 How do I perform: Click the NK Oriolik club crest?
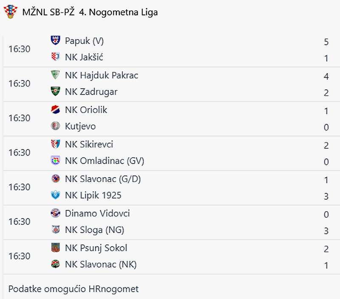pos(55,109)
